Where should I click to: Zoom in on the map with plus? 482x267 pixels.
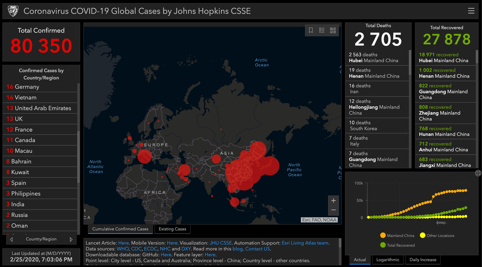(333, 200)
